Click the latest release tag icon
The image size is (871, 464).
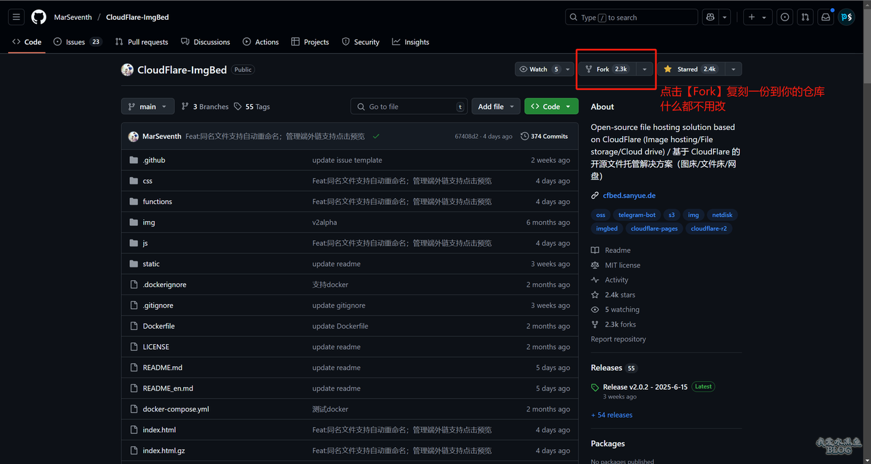point(595,387)
